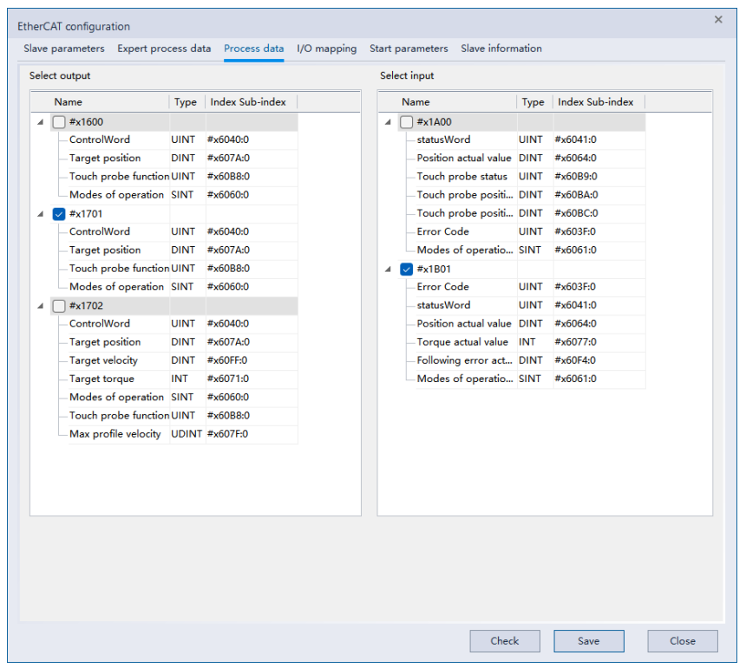Viewport: 746px width, 668px height.
Task: Go to the I/O mapping tab
Action: coord(326,49)
